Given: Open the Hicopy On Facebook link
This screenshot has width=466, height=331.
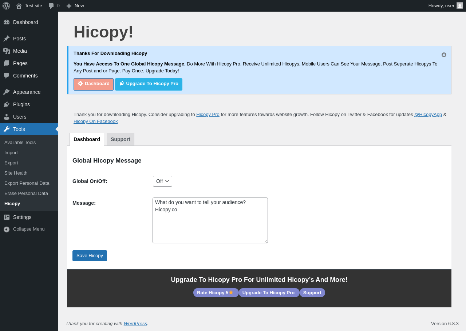Looking at the screenshot, I should point(96,121).
